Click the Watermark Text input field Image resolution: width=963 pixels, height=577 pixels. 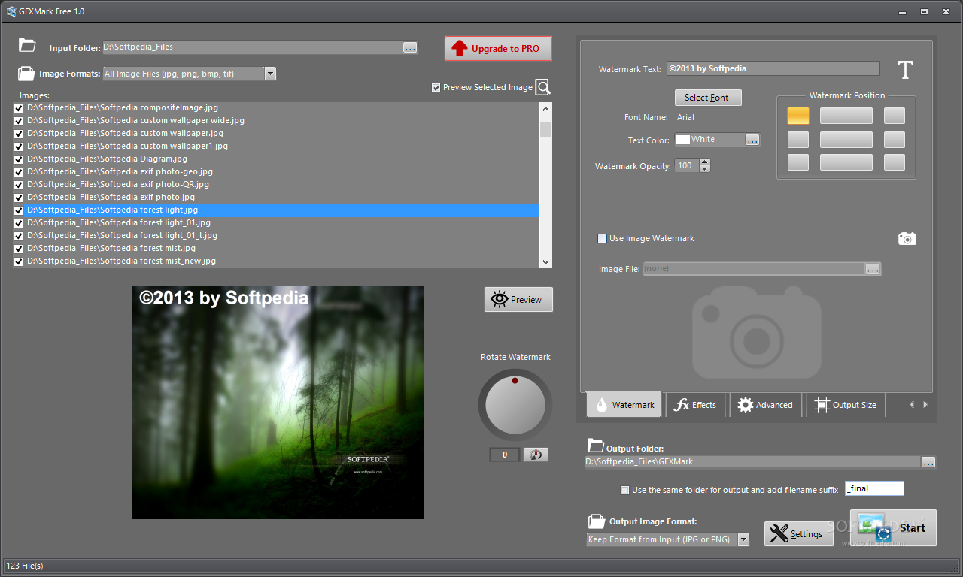pyautogui.click(x=773, y=68)
